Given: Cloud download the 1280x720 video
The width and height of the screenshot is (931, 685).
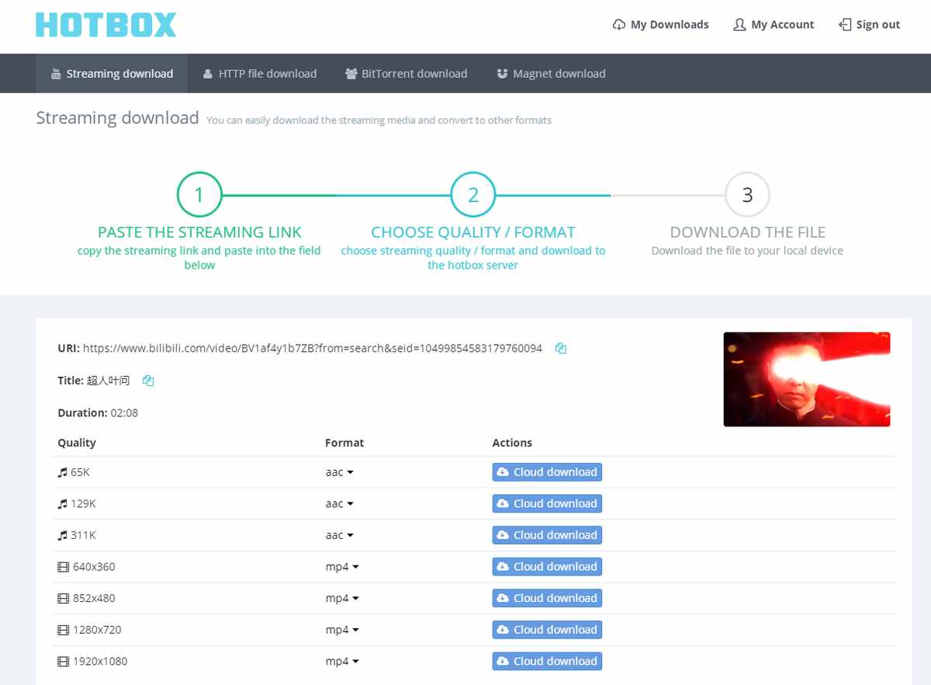Looking at the screenshot, I should click(x=547, y=630).
